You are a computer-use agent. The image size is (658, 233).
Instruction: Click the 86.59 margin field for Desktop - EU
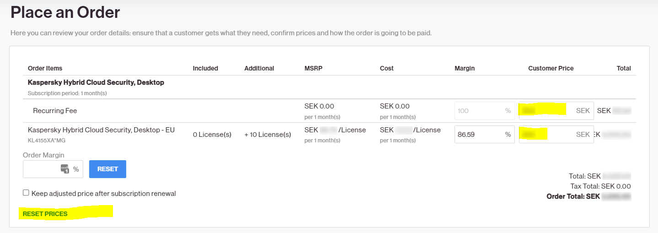coord(484,135)
